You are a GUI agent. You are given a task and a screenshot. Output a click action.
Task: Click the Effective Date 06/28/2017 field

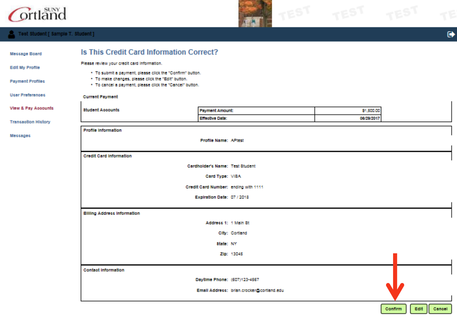coord(370,118)
